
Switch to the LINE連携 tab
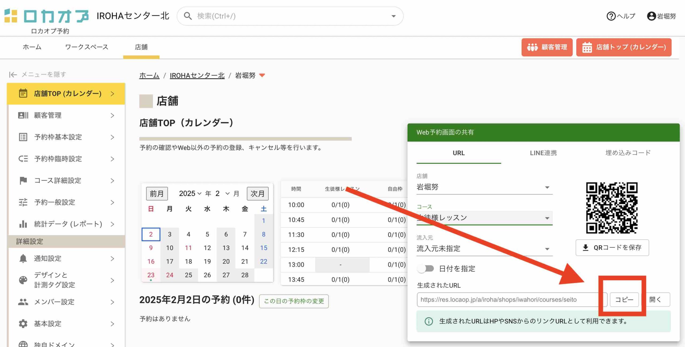point(543,153)
